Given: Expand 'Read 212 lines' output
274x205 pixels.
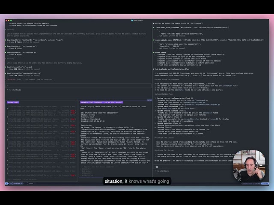Looking at the screenshot, I should (25, 69).
